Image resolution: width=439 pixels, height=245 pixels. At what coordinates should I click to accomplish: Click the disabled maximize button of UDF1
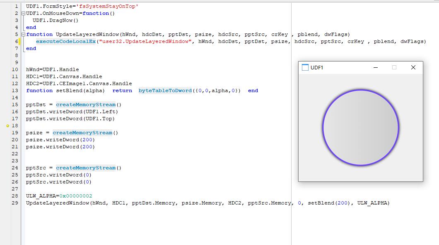(394, 68)
